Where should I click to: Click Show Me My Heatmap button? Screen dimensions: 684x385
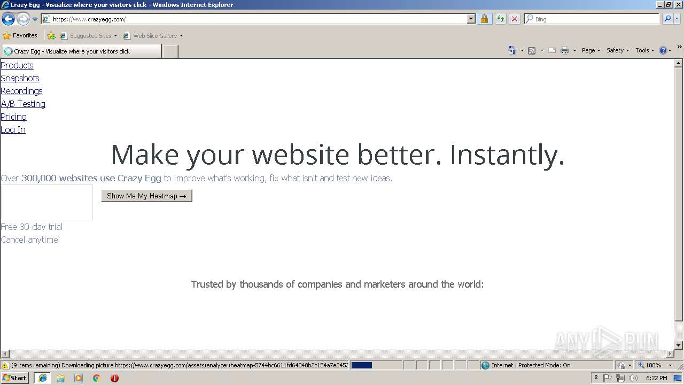point(146,196)
